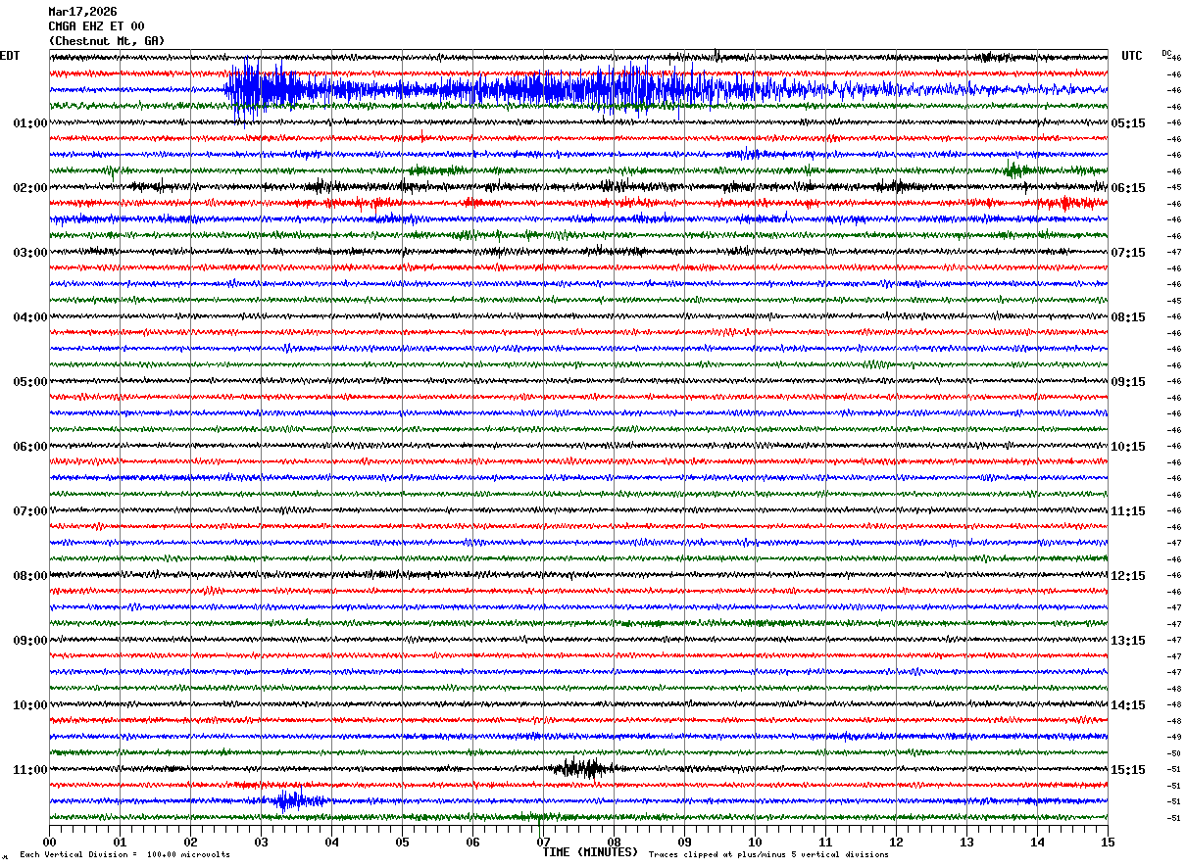Viewport: 1186px width, 868px height.
Task: Click the Each Vertical Division 100.00 microvolts note
Action: click(124, 854)
